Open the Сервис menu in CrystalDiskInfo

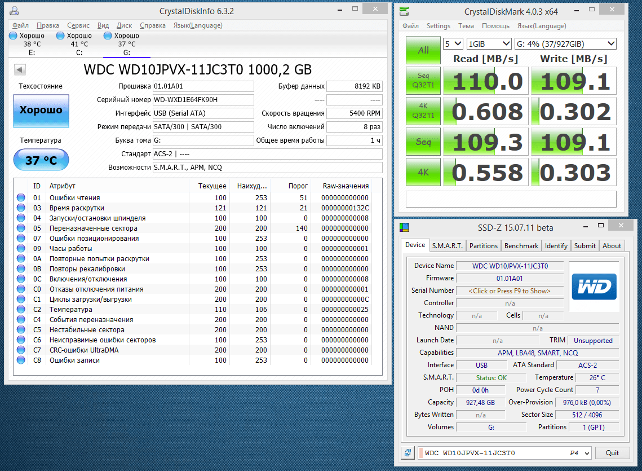[x=78, y=25]
